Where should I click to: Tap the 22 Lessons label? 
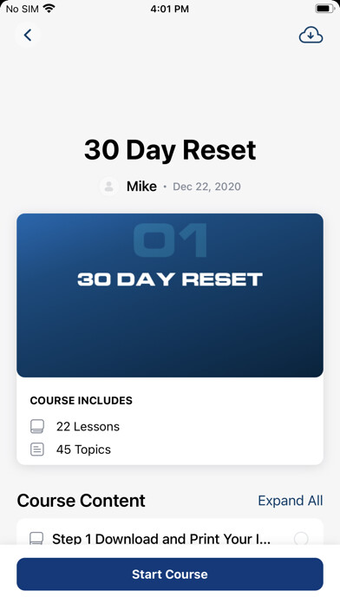click(x=88, y=426)
